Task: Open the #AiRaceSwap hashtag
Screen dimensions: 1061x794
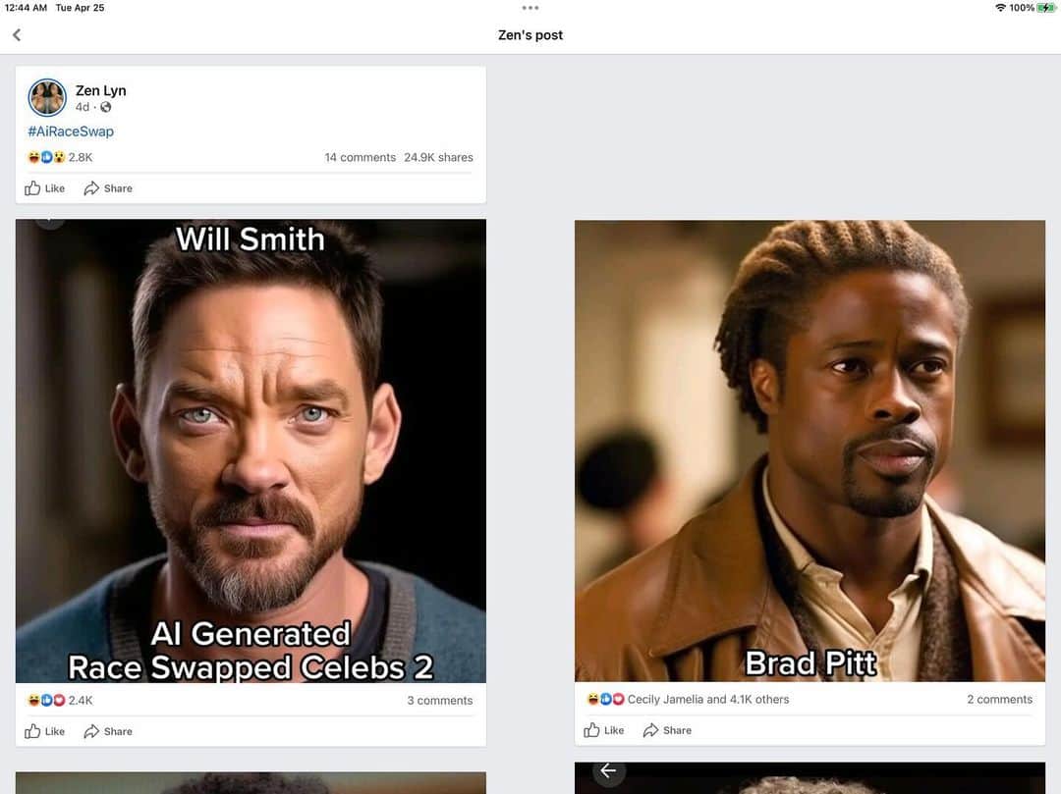Action: [71, 132]
